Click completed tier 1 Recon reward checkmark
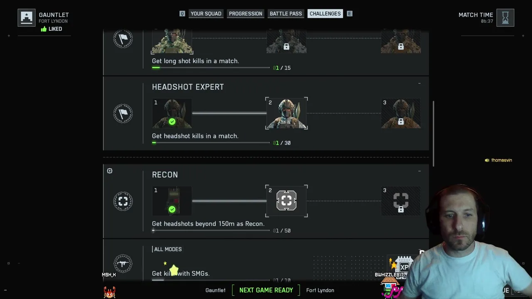 (x=172, y=209)
